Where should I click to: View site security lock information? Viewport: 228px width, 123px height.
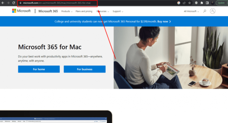[20, 3]
